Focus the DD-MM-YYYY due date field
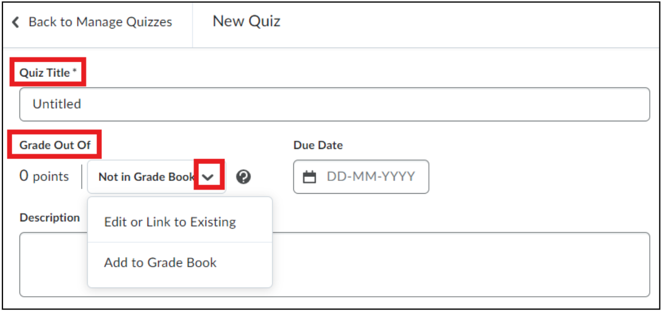Image resolution: width=662 pixels, height=312 pixels. point(361,177)
